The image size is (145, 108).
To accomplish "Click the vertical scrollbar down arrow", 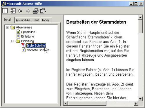I will click(x=140, y=99).
